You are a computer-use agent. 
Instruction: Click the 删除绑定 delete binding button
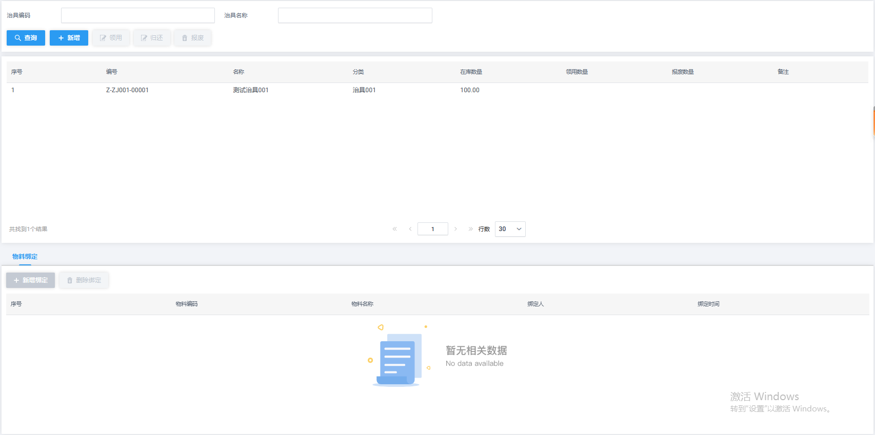point(84,280)
